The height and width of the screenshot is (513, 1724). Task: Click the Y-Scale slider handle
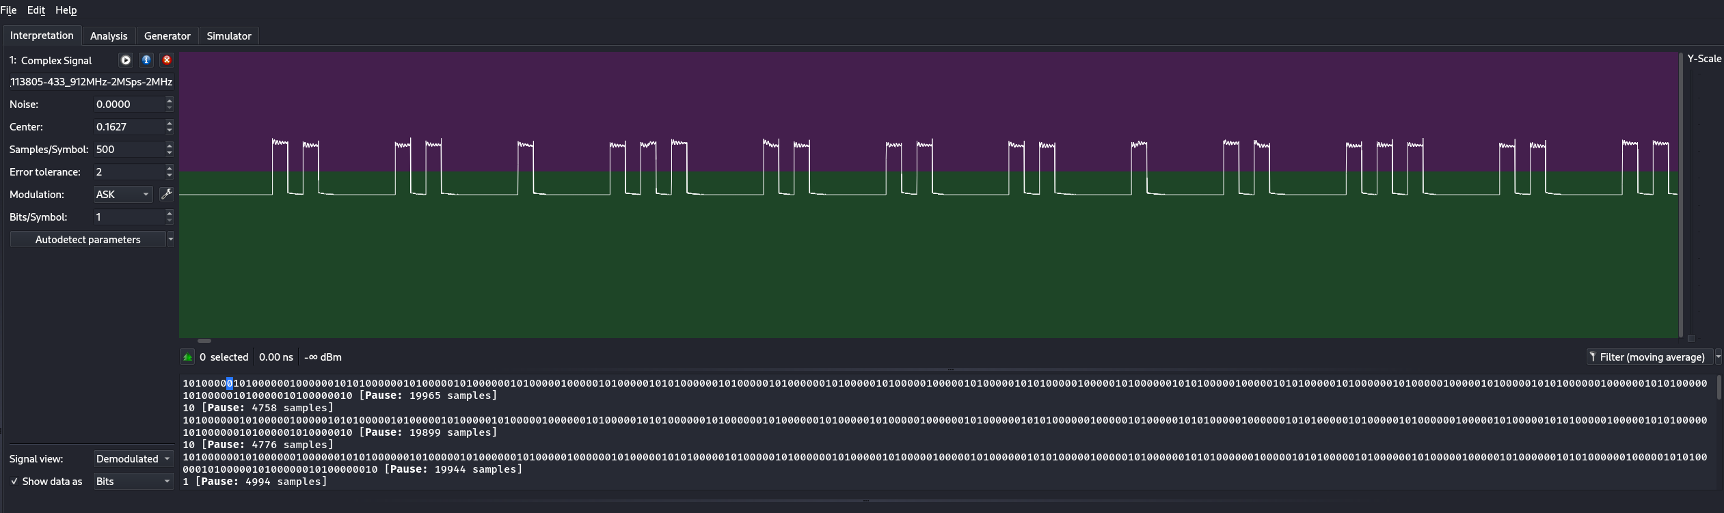pos(1691,338)
